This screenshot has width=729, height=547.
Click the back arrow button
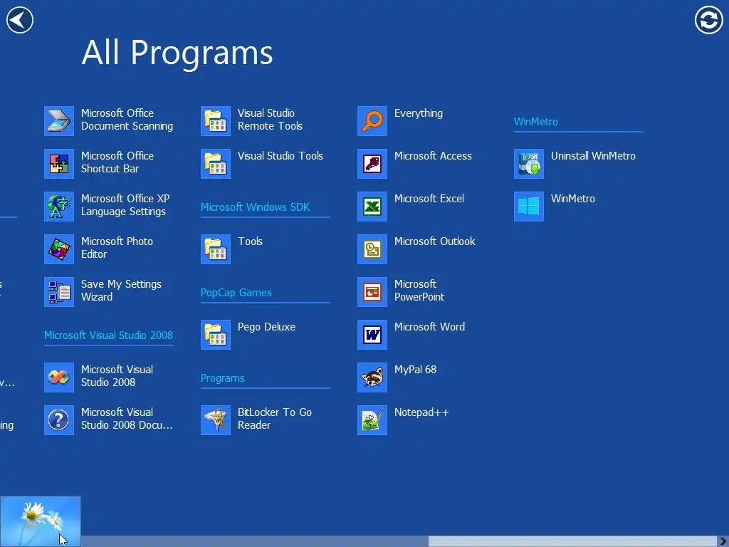click(19, 20)
